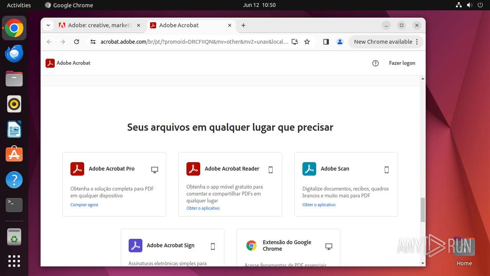Open Terminal from the dock
Viewport: 490px width, 276px height.
[14, 205]
